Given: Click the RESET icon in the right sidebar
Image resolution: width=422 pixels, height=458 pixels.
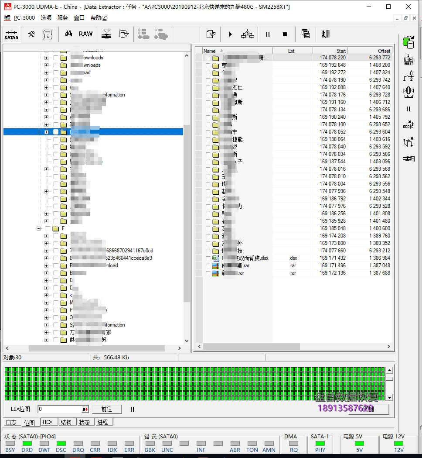Looking at the screenshot, I should click(x=408, y=59).
